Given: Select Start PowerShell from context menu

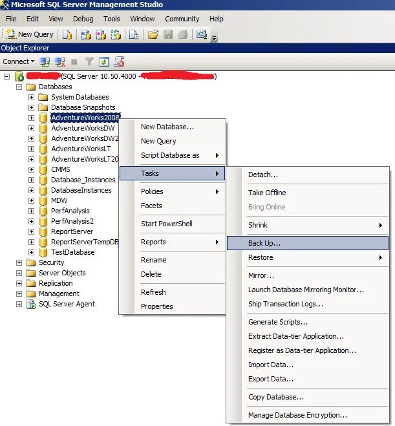Looking at the screenshot, I should click(172, 224).
